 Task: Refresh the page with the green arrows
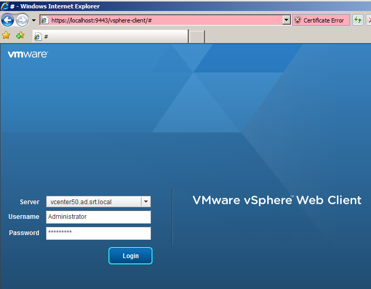[358, 20]
